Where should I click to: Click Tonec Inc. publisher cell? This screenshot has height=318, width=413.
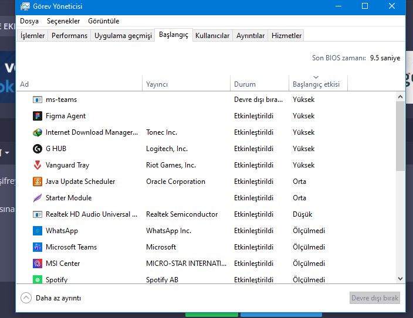tap(161, 132)
